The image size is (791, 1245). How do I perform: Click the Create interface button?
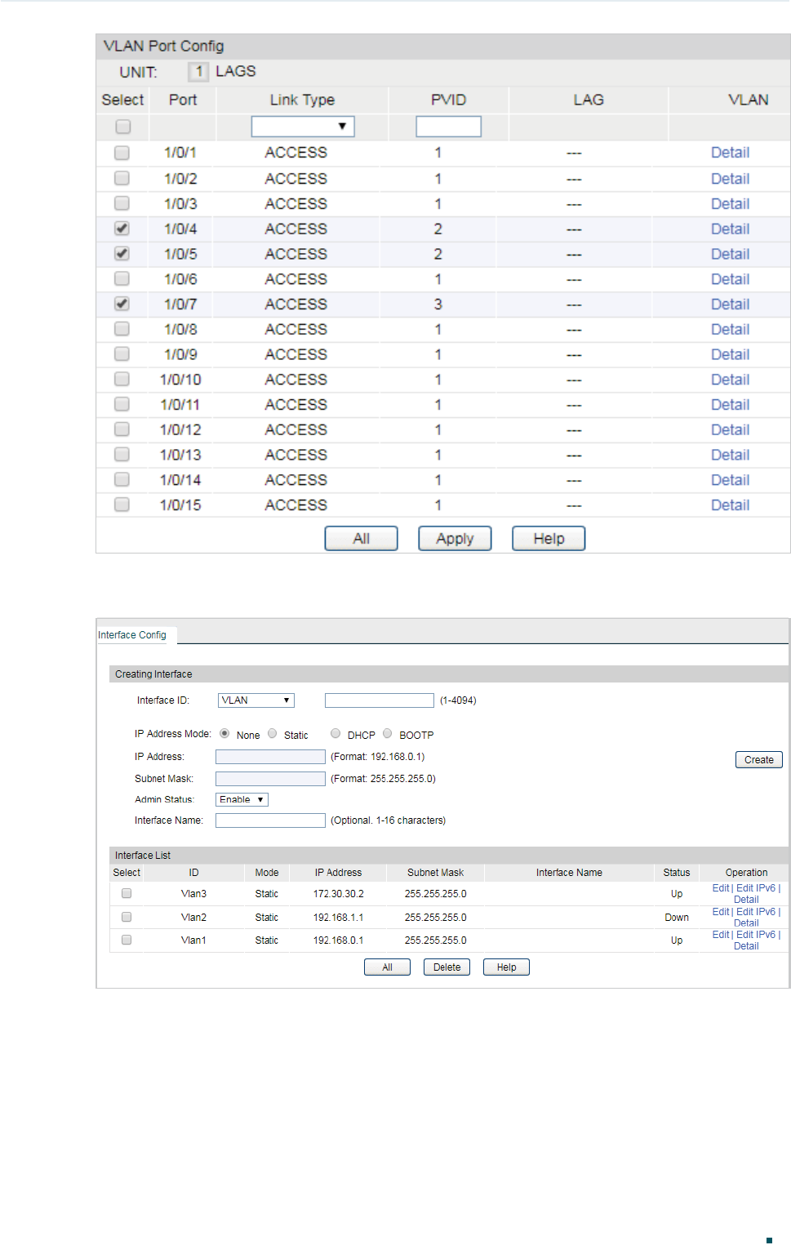(759, 760)
